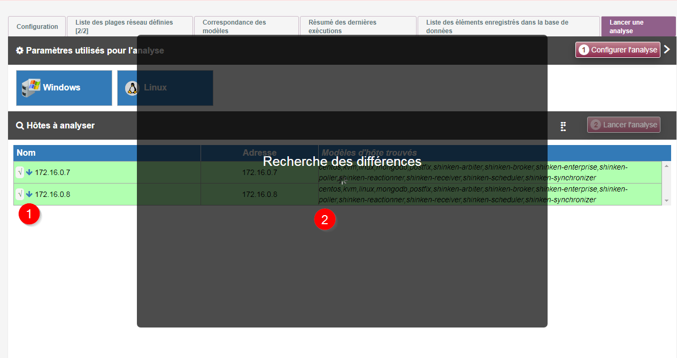The height and width of the screenshot is (358, 677).
Task: Click the blue down arrow for 172.16.0.7
Action: 29,172
